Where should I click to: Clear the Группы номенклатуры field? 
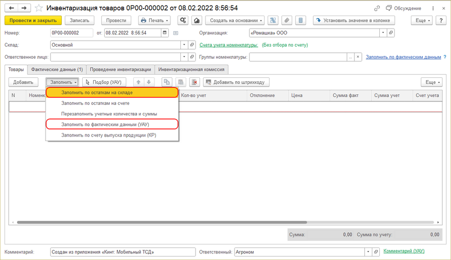point(358,57)
